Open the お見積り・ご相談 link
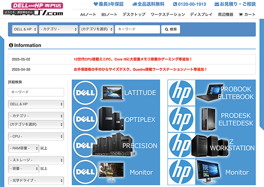This screenshot has height=187, width=264. 235,4
